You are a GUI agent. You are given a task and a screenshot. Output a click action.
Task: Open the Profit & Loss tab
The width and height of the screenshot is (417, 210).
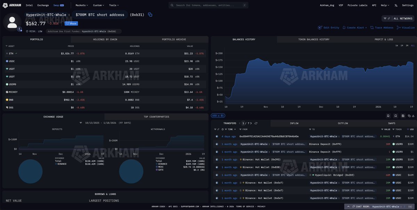pos(384,40)
